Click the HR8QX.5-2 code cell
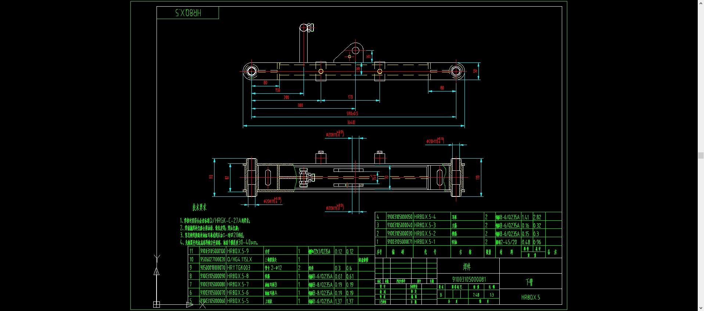 [x=425, y=234]
